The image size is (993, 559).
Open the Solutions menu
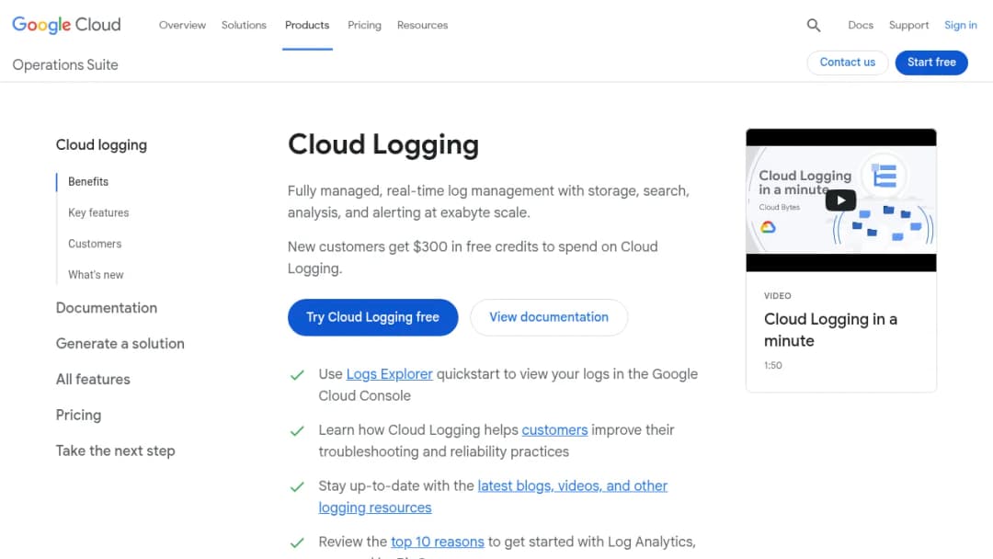click(244, 26)
